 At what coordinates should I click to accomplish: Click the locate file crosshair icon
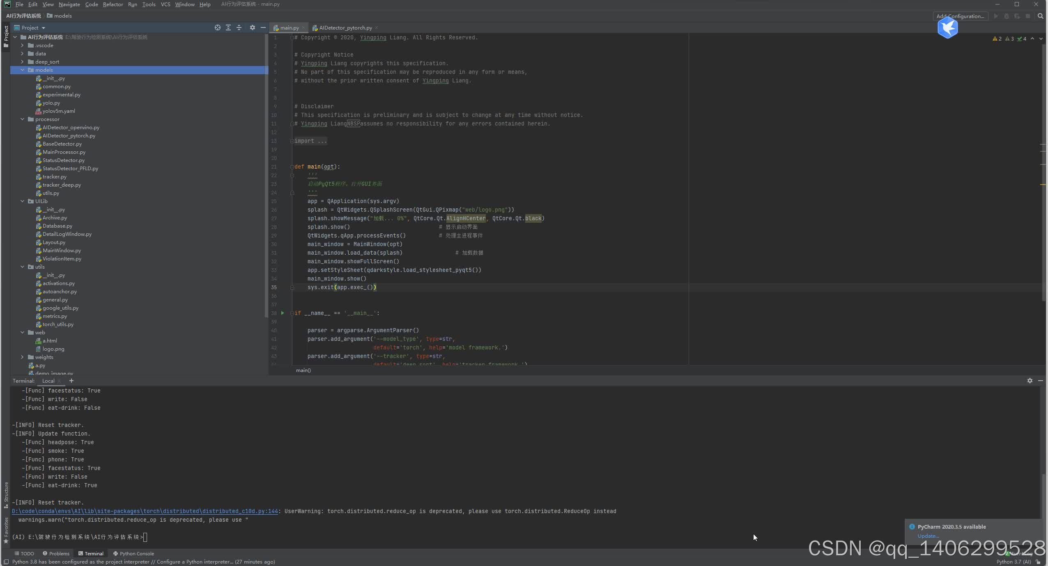coord(217,27)
